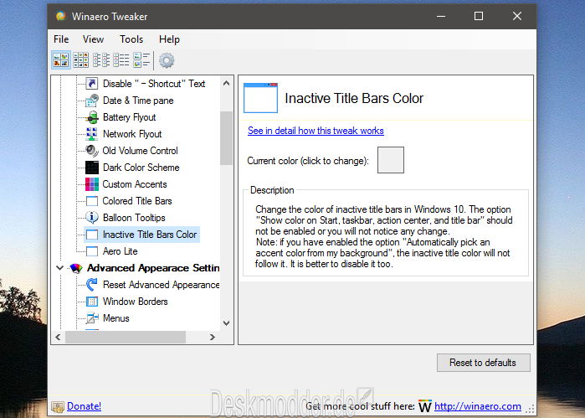Switch to large icons view in toolbar
This screenshot has width=585, height=418.
pyautogui.click(x=61, y=60)
